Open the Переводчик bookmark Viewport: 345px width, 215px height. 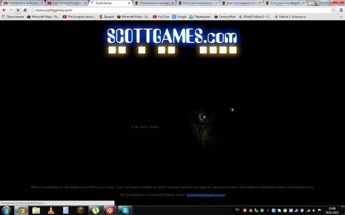(200, 17)
